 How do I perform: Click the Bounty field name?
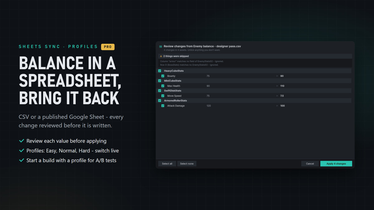pos(171,76)
